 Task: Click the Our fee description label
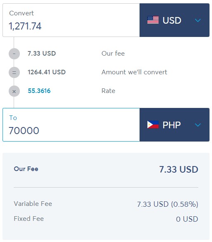coord(113,54)
